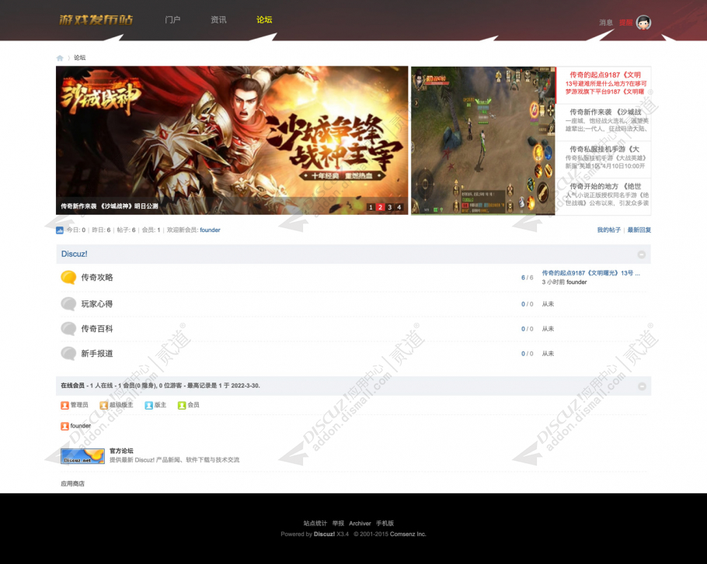Open the 传奇攻略 forum
The height and width of the screenshot is (564, 707).
pos(97,277)
